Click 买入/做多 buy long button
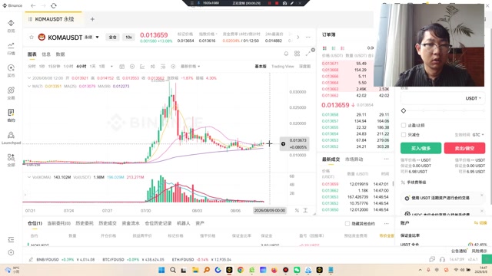 click(x=421, y=148)
